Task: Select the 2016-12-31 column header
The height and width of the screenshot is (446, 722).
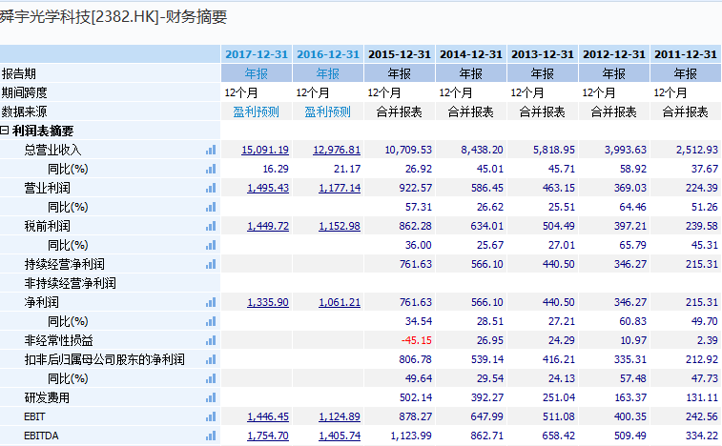Action: click(328, 54)
